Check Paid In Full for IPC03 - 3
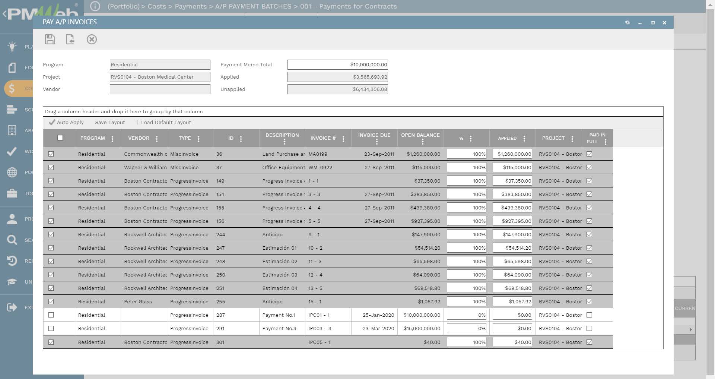The image size is (715, 379). [x=589, y=328]
